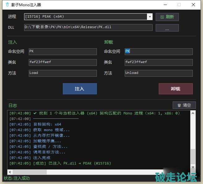Viewport: 203px width, 184px height.
Task: Click the log scroll down arrow
Action: click(193, 167)
